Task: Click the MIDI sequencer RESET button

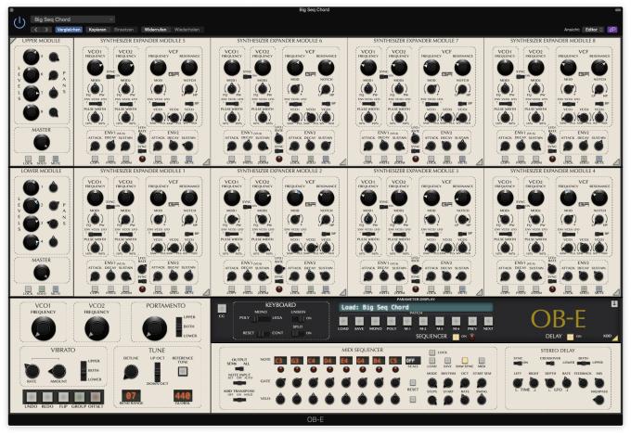Action: [x=413, y=383]
